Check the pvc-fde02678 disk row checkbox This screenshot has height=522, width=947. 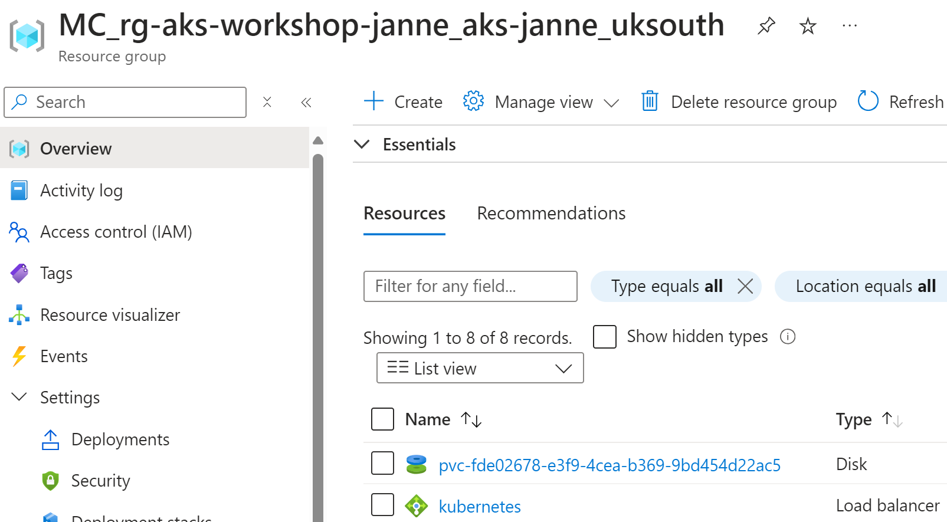tap(382, 463)
